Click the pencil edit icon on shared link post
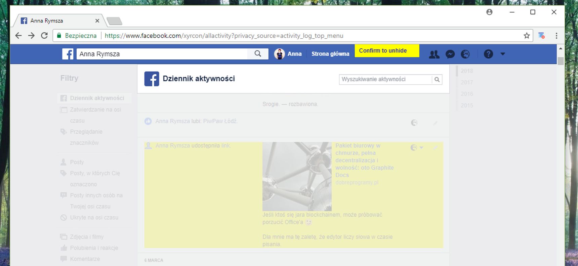Image resolution: width=578 pixels, height=266 pixels. pos(435,147)
